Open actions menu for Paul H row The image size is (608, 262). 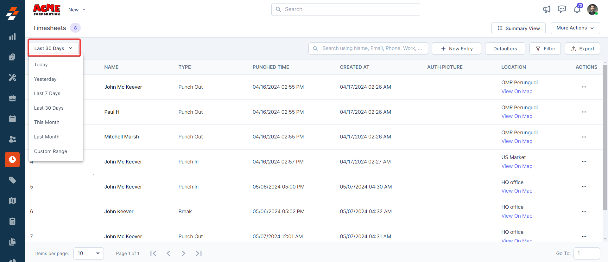584,112
